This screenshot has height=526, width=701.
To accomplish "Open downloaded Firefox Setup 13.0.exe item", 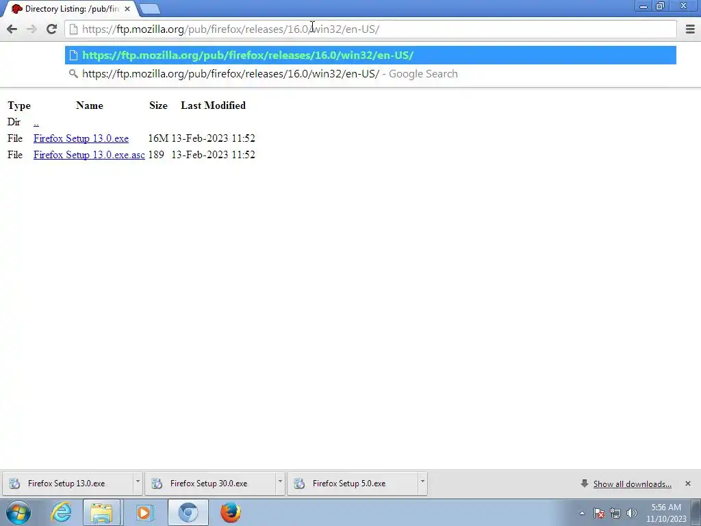I will point(67,484).
